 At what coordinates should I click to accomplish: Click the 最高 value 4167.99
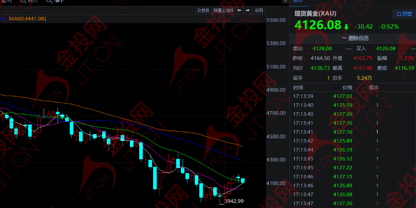[362, 68]
